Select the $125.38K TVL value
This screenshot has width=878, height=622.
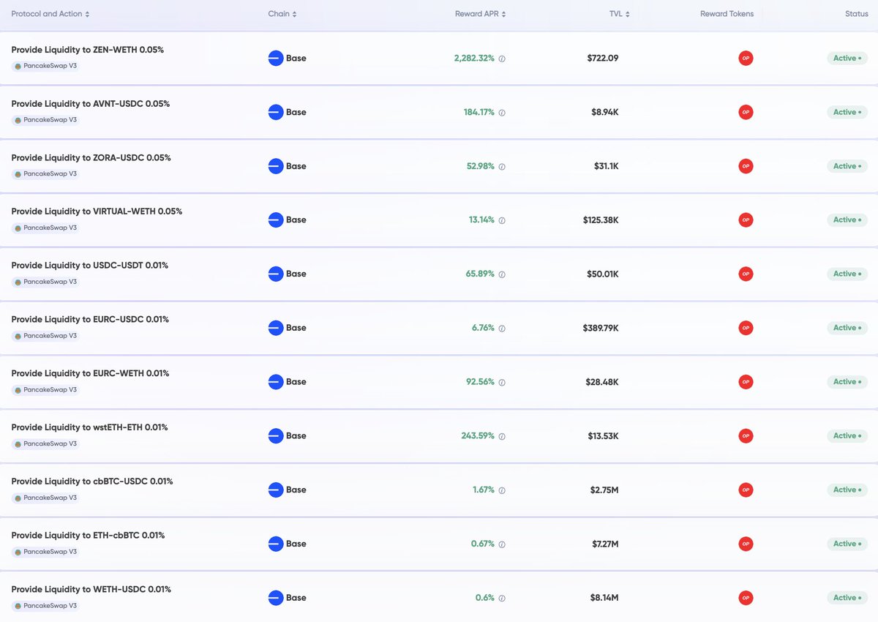pyautogui.click(x=601, y=220)
